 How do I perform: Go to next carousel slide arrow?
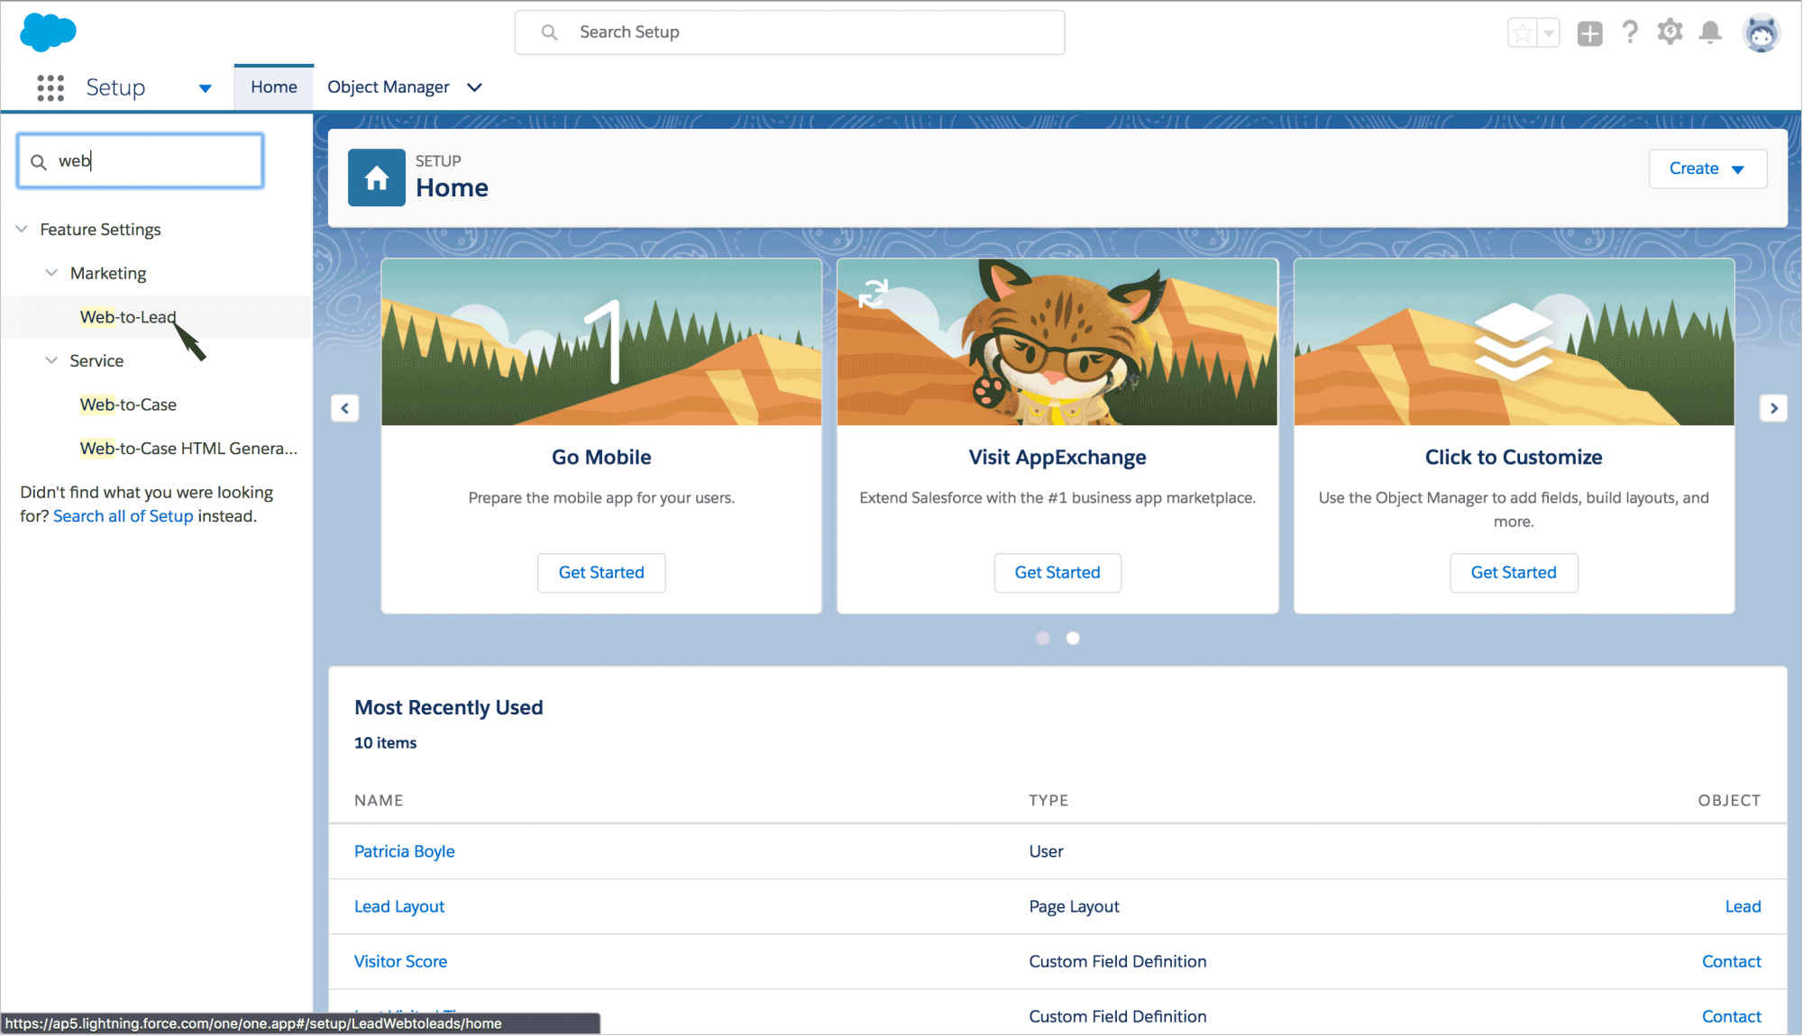1773,408
